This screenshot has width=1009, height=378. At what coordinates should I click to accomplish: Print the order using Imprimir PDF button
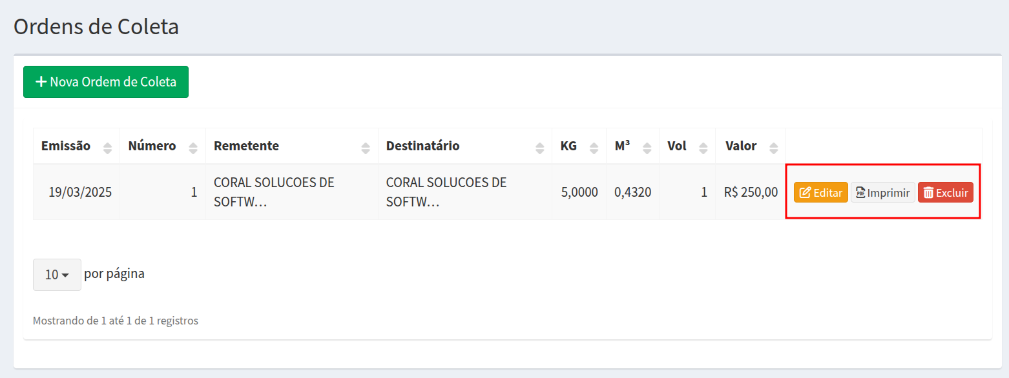pyautogui.click(x=882, y=192)
